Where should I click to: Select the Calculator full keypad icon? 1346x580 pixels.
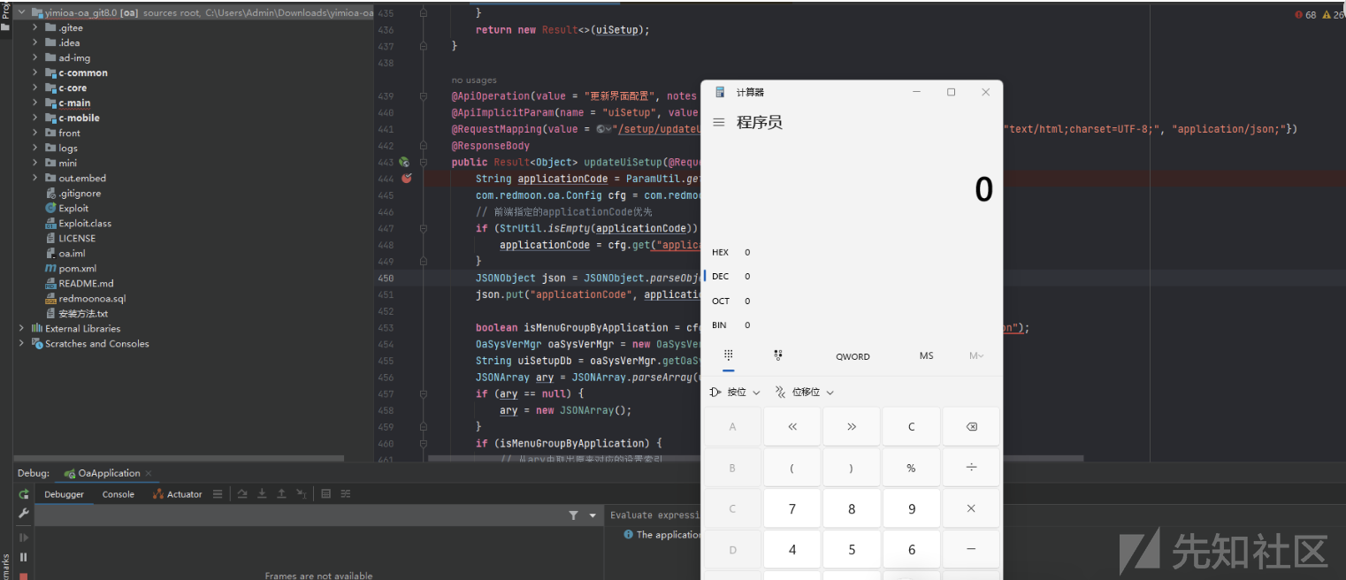coord(729,355)
